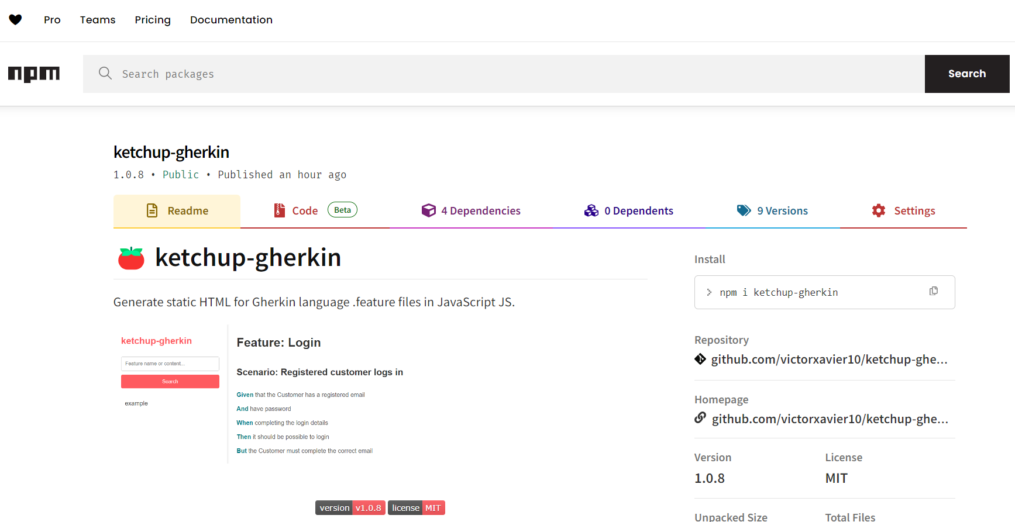Click the chevron prompt in install box

click(x=709, y=292)
